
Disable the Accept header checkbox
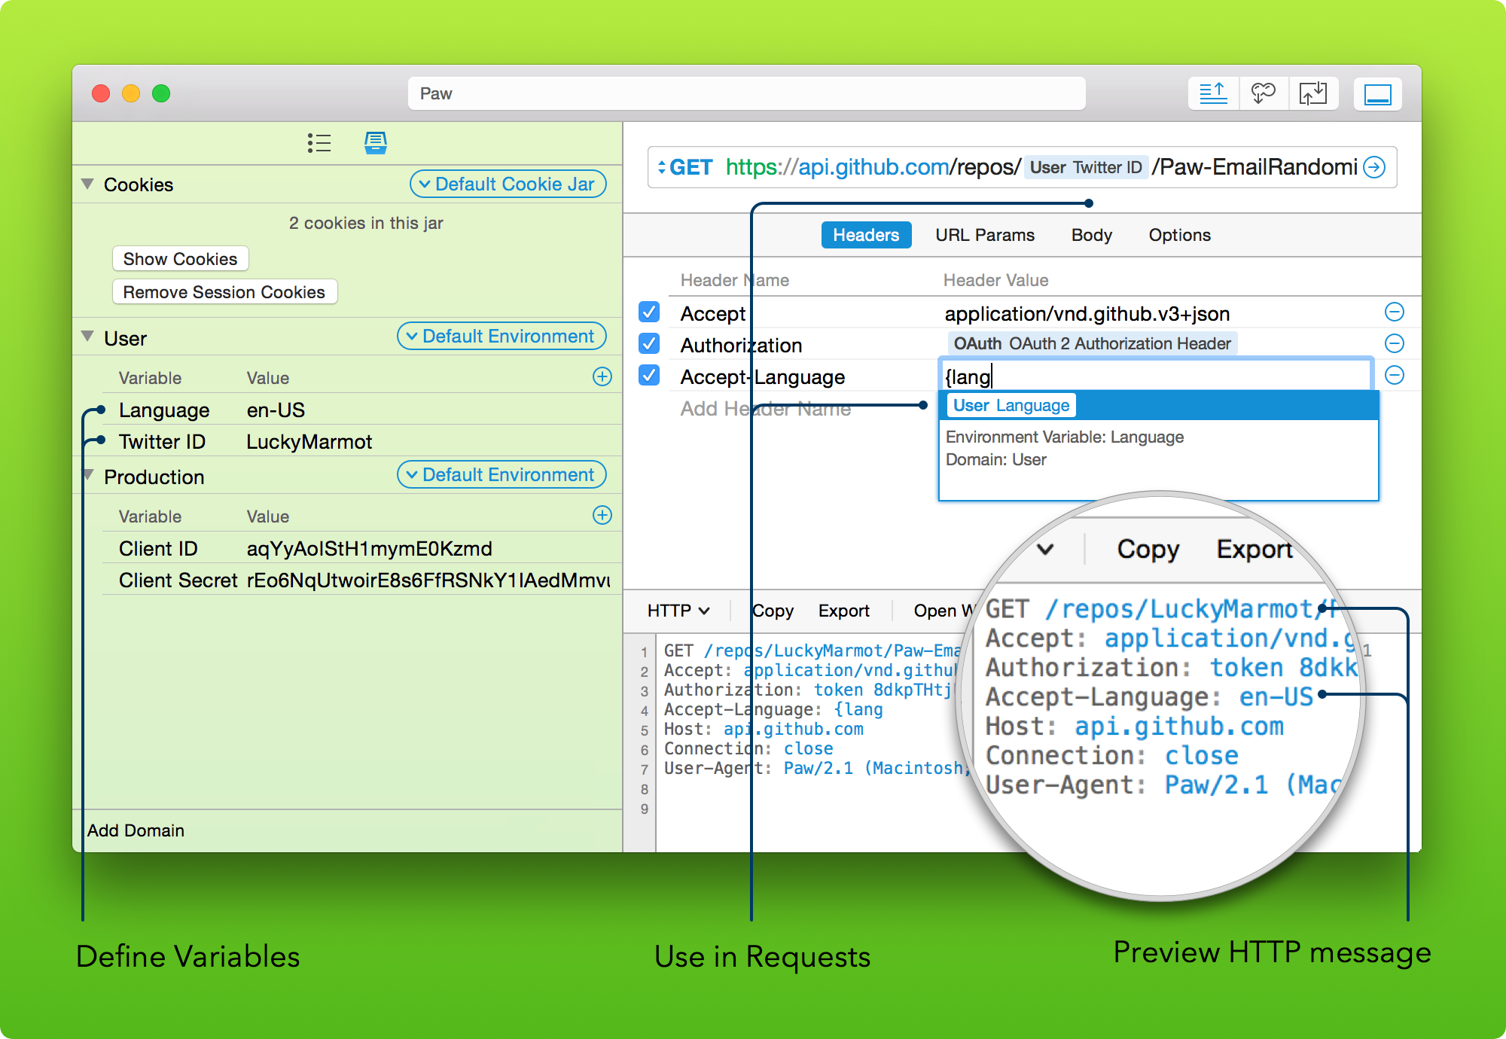pyautogui.click(x=649, y=312)
